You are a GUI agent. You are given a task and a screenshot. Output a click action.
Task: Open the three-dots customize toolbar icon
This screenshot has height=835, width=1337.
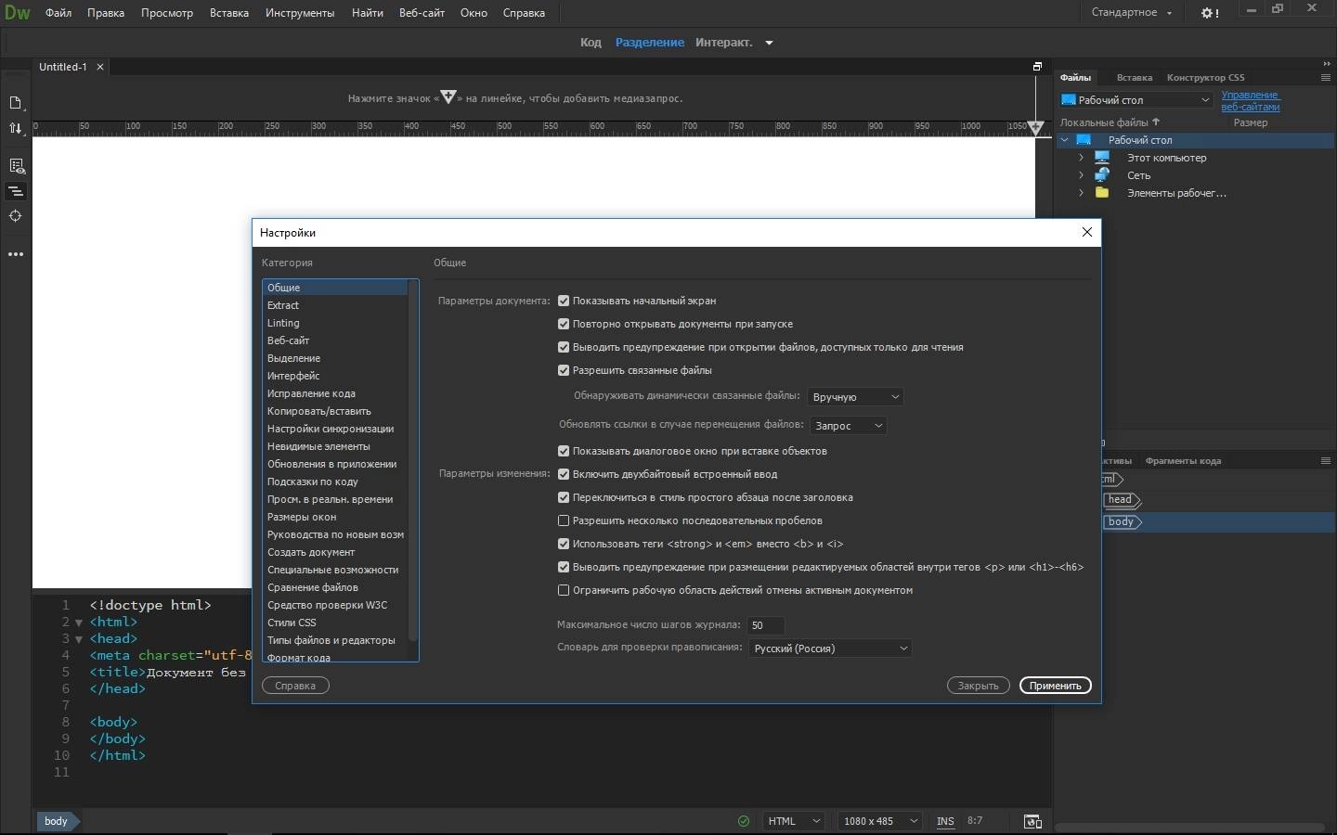coord(16,254)
